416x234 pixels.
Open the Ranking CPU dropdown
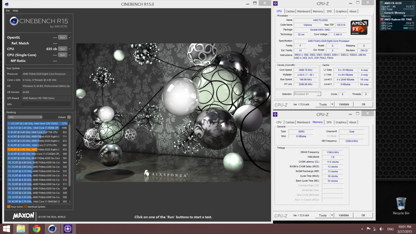point(25,117)
